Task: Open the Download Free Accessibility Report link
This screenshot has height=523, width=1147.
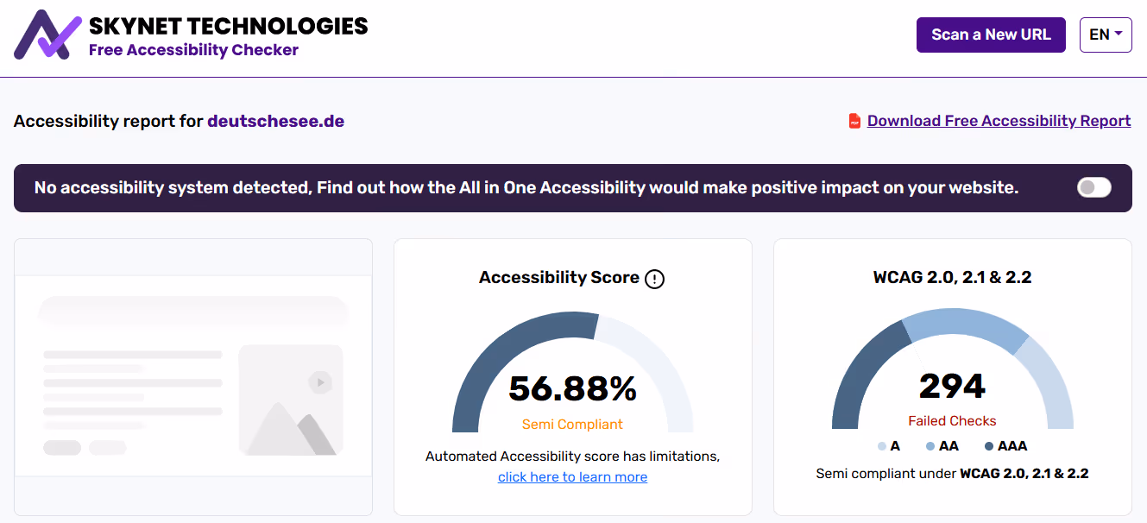Action: (999, 121)
